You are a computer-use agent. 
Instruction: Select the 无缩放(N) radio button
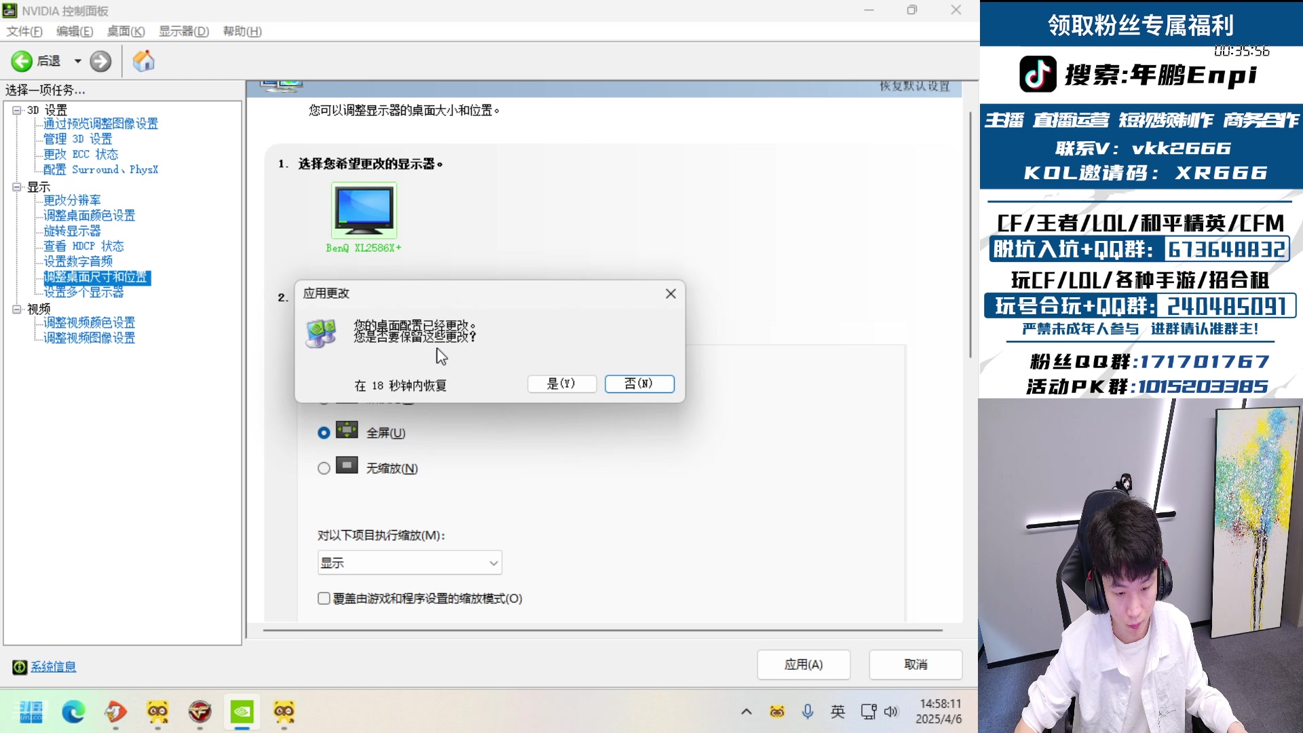(324, 468)
